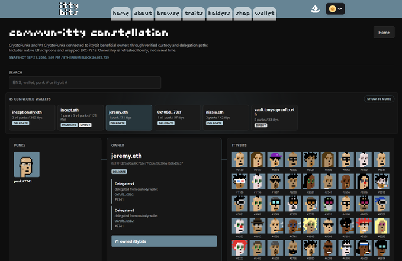402x261 pixels.
Task: Open the about tab
Action: [143, 14]
